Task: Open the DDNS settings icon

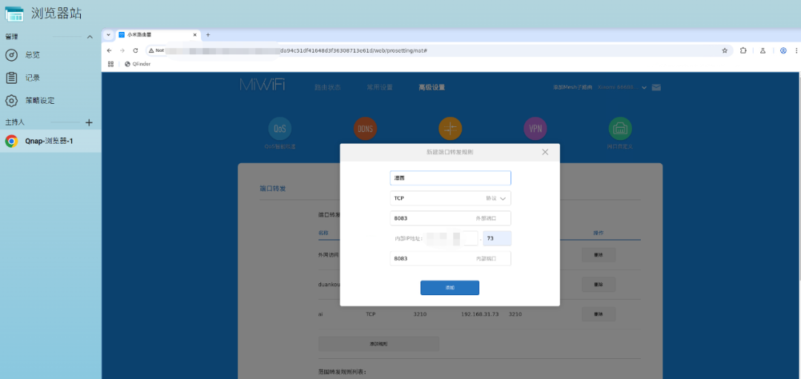Action: coord(365,129)
